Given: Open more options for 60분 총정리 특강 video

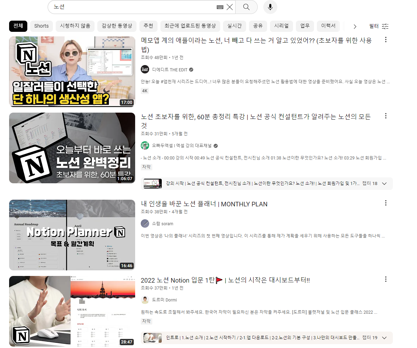Looking at the screenshot, I should pyautogui.click(x=385, y=116).
